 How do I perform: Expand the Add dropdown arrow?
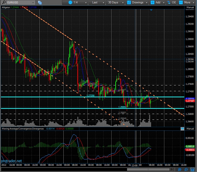tap(164, 3)
